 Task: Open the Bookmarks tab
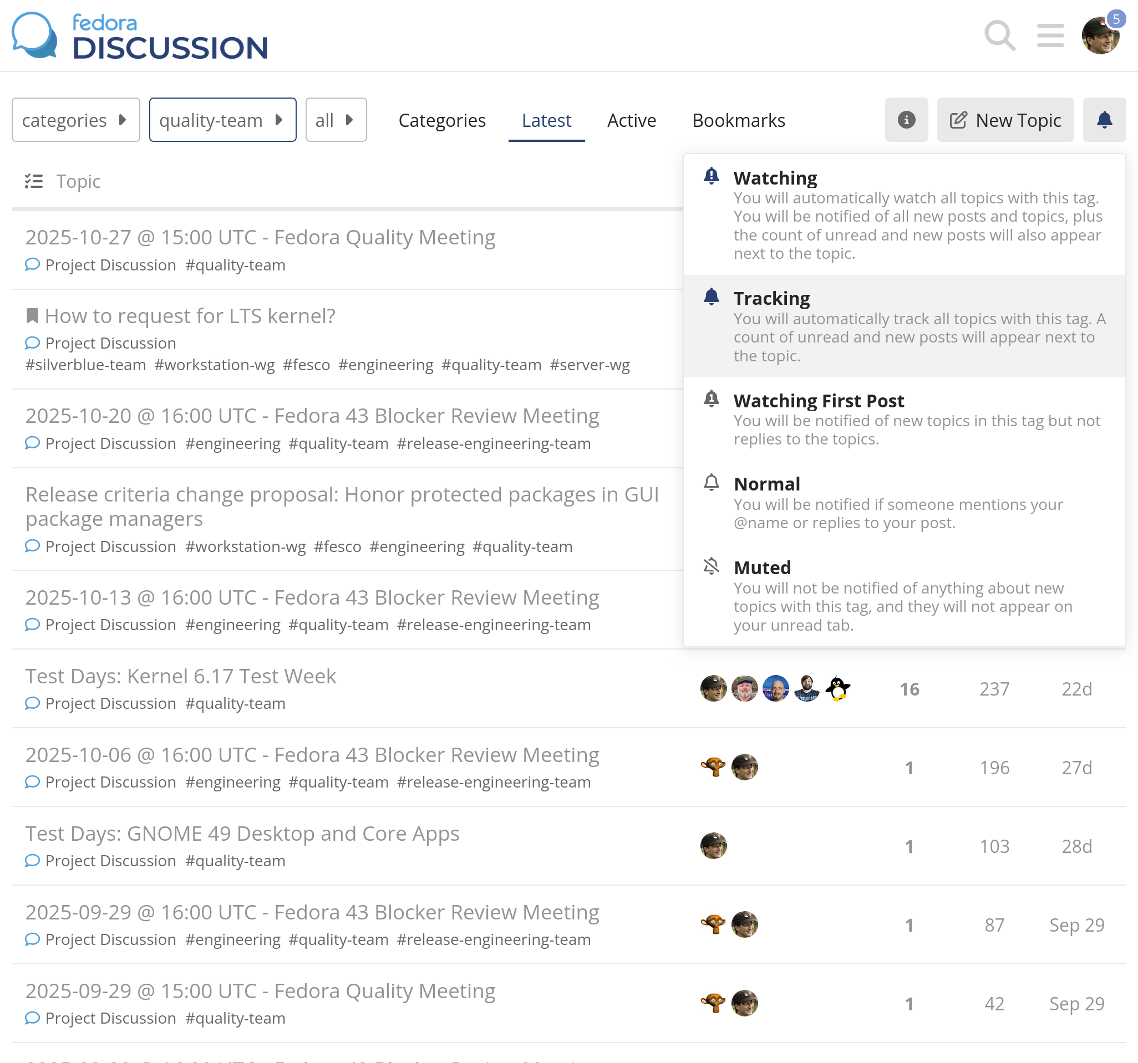739,120
